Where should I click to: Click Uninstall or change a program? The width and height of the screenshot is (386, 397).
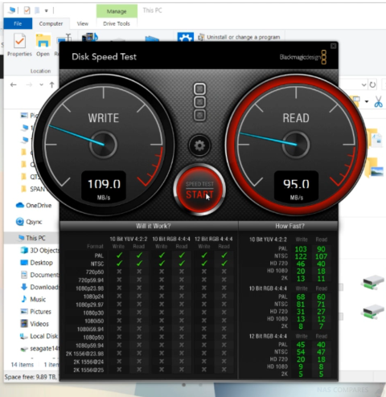[240, 37]
